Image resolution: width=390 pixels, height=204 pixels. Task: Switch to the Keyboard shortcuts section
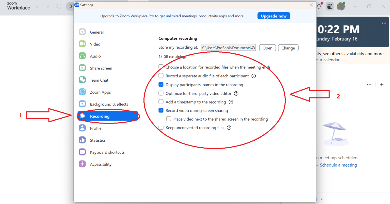107,152
